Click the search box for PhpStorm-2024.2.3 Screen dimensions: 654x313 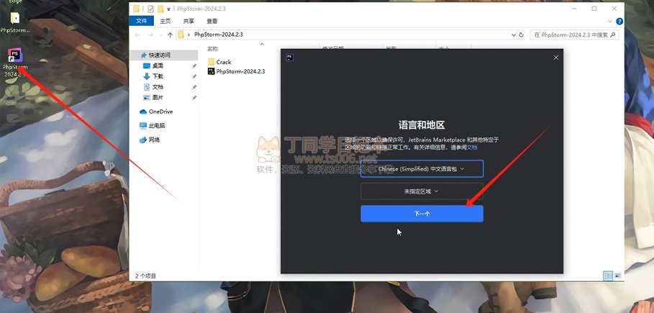tap(574, 35)
